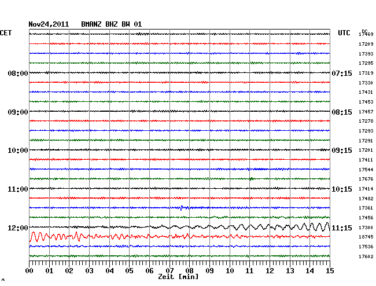Image resolution: width=376 pixels, height=286 pixels.
Task: Click the date label Nov24,2011
Action: (49, 24)
